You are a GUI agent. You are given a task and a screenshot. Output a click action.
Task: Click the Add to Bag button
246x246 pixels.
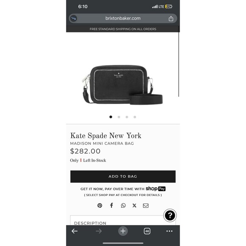pos(123,176)
